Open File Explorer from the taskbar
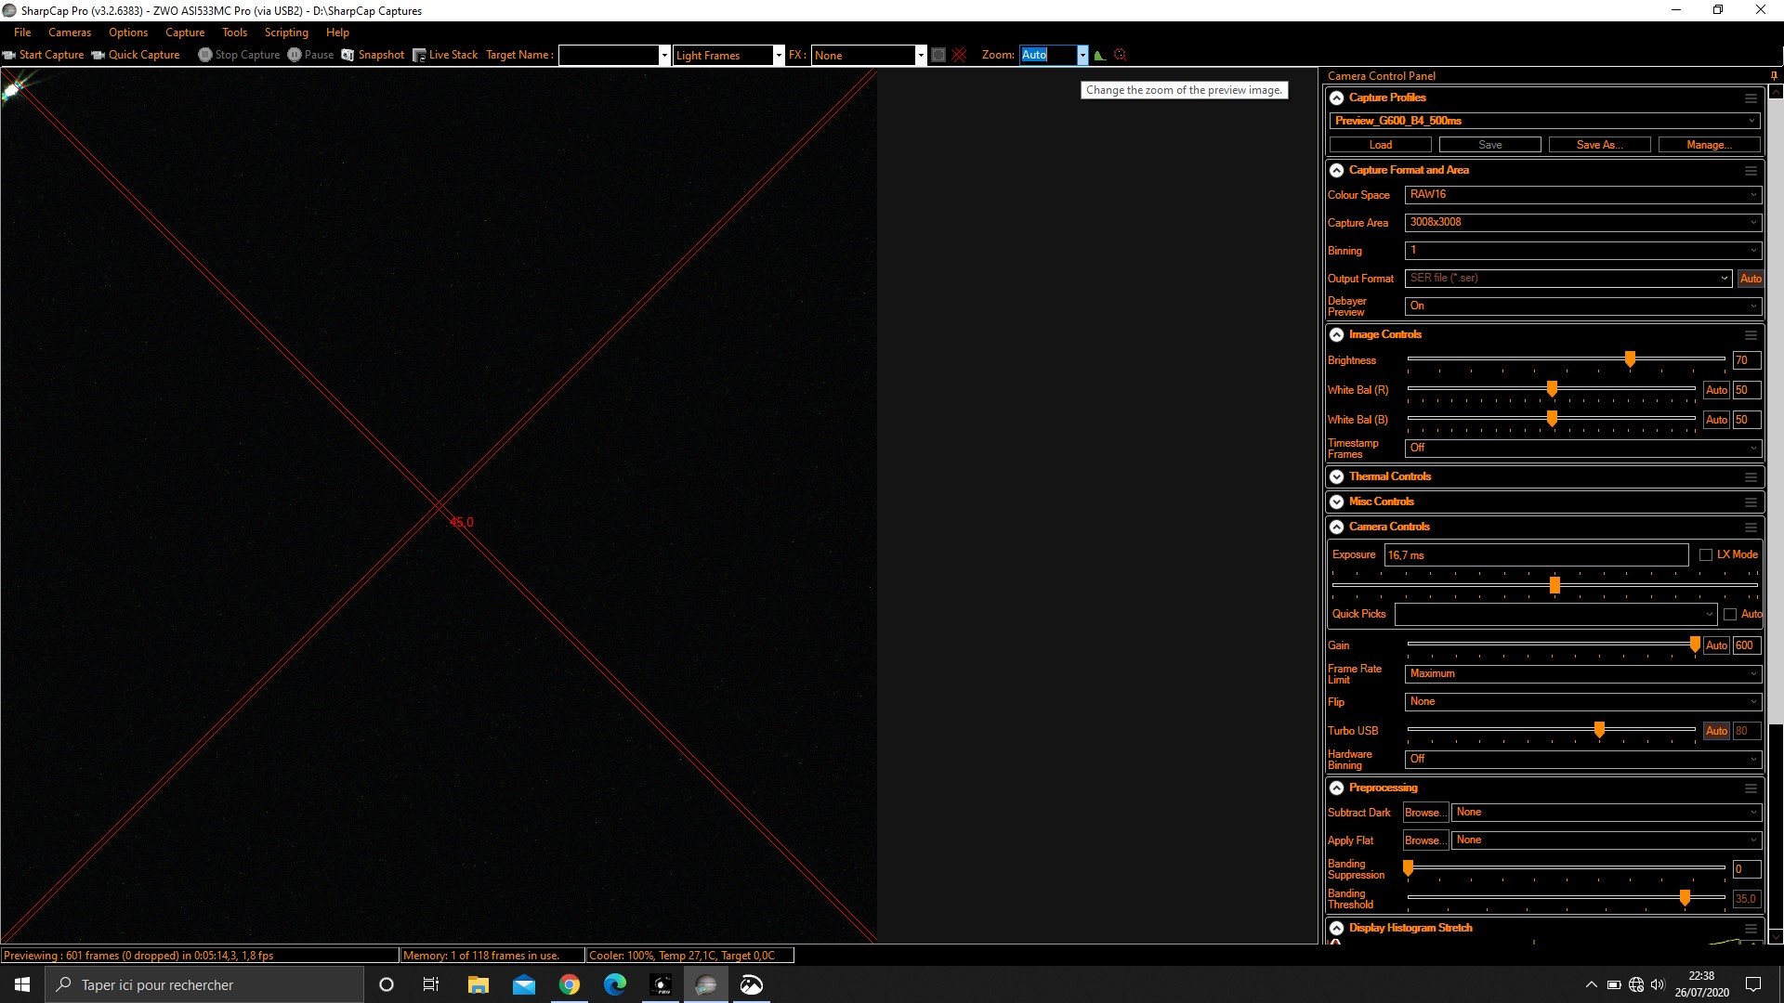Viewport: 1784px width, 1003px height. click(x=479, y=984)
